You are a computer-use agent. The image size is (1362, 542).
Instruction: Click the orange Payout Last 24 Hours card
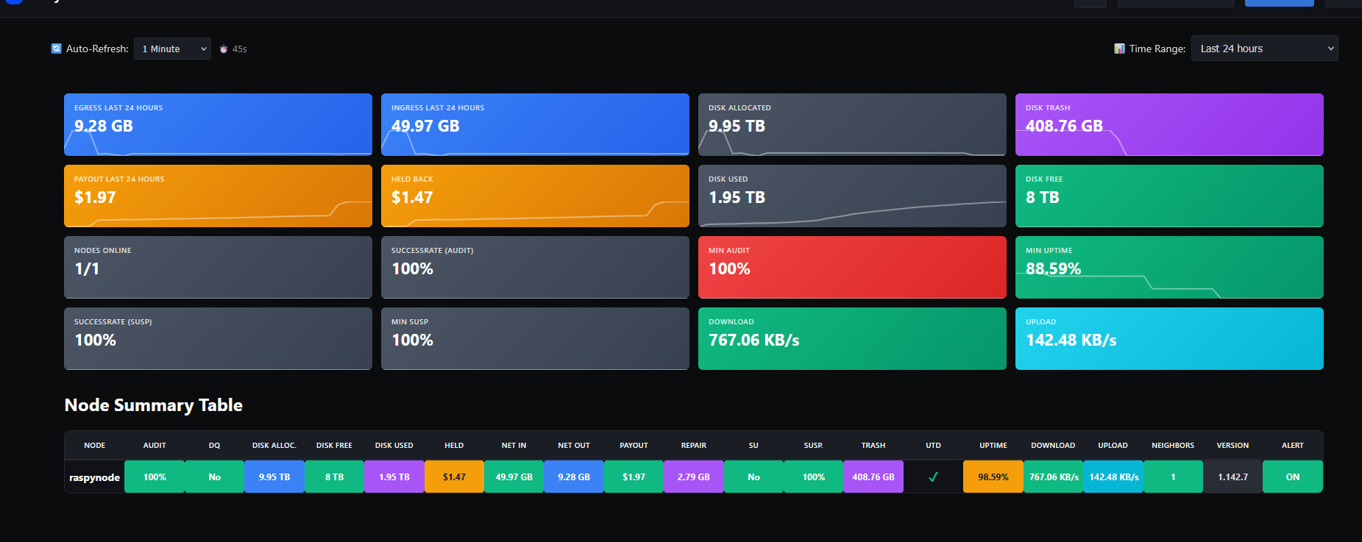(218, 196)
